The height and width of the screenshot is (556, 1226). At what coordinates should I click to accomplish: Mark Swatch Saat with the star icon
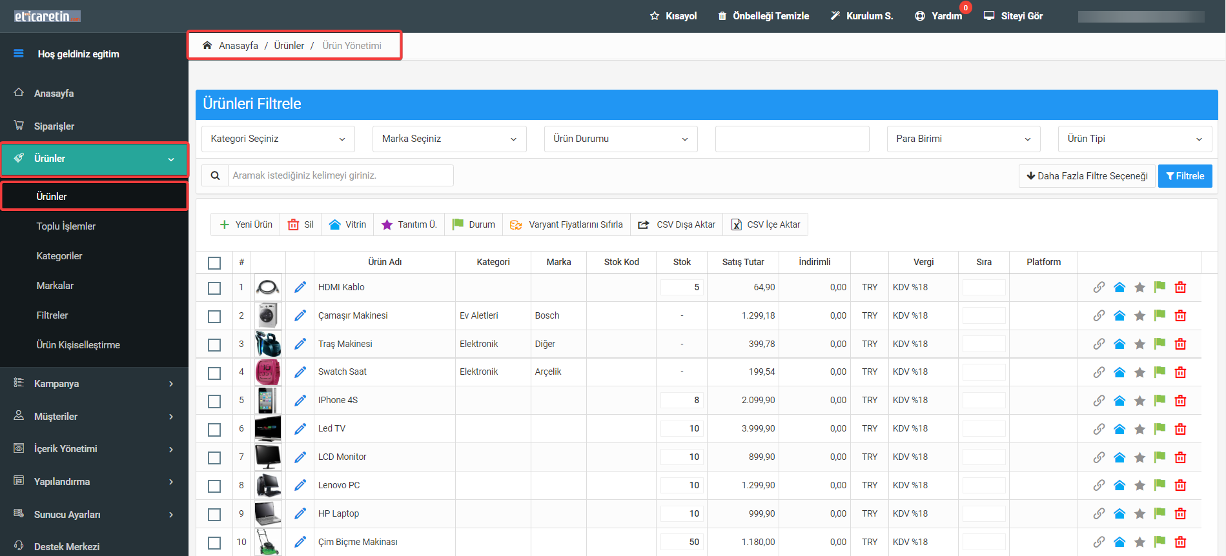(x=1140, y=372)
